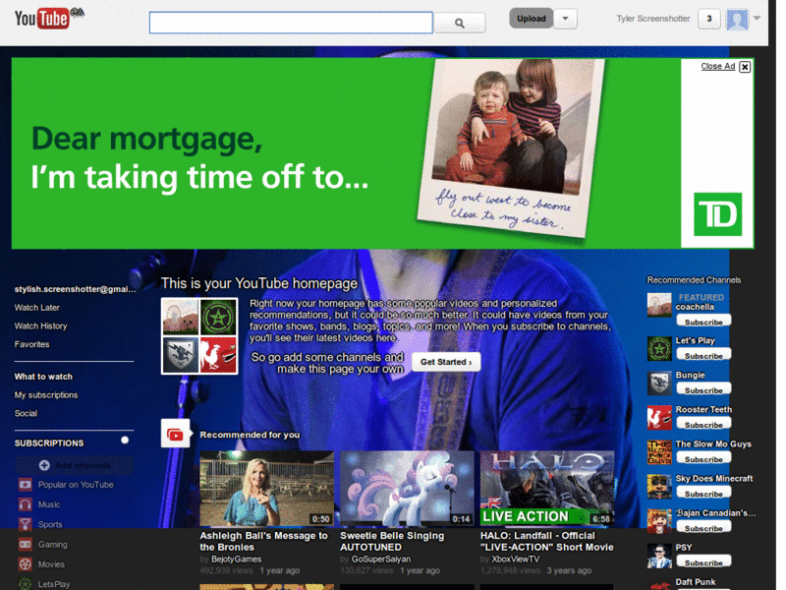Click the XboxViewTV uploader link
This screenshot has width=786, height=590.
(515, 559)
